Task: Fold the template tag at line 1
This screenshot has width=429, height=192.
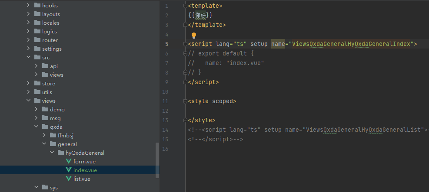Action: (x=185, y=6)
